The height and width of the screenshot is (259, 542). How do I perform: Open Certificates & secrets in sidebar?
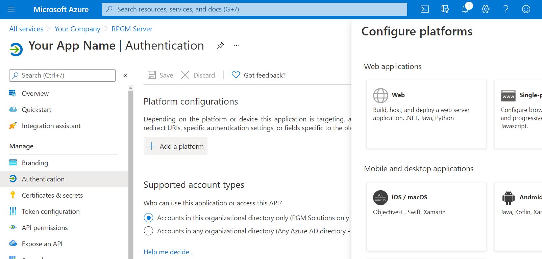coord(52,195)
